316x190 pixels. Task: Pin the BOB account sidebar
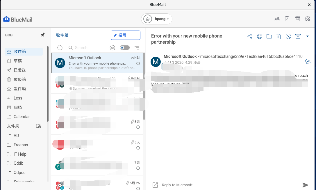click(43, 35)
